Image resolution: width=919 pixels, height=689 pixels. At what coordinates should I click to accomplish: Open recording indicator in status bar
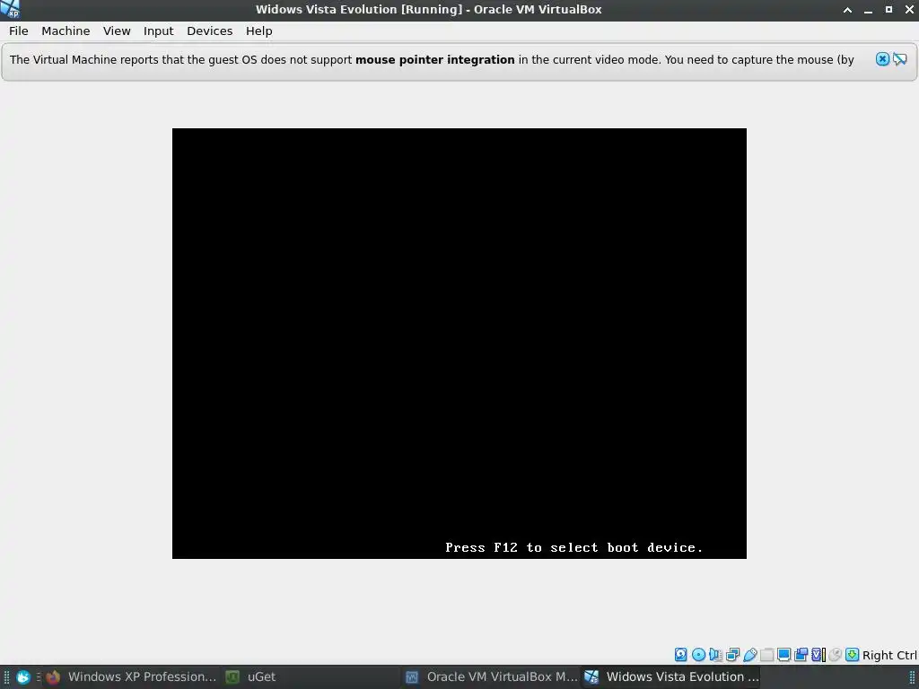click(801, 654)
